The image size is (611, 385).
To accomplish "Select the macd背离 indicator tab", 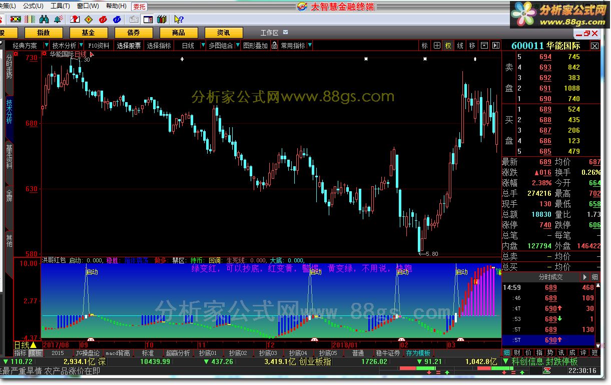I will (118, 353).
